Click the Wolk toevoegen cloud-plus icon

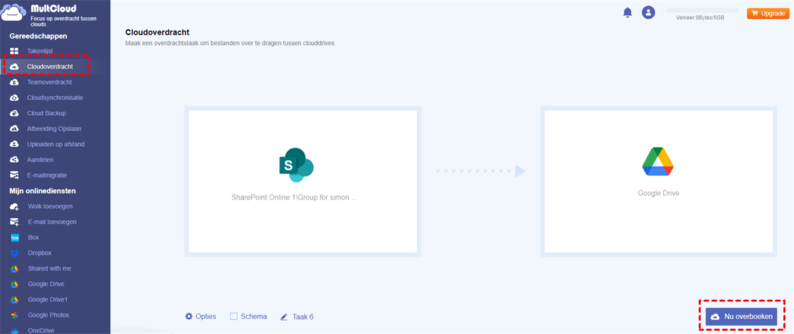click(x=15, y=206)
